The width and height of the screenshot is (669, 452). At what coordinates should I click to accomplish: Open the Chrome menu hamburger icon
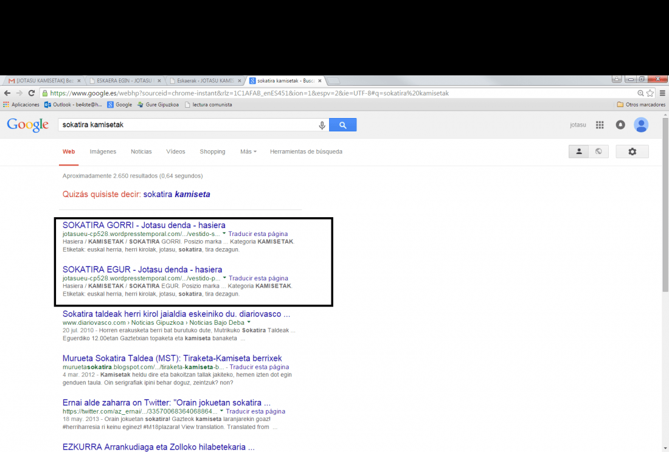(662, 93)
